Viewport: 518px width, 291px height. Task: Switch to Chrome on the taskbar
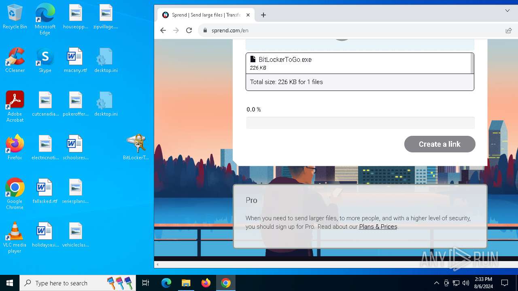[x=226, y=283]
